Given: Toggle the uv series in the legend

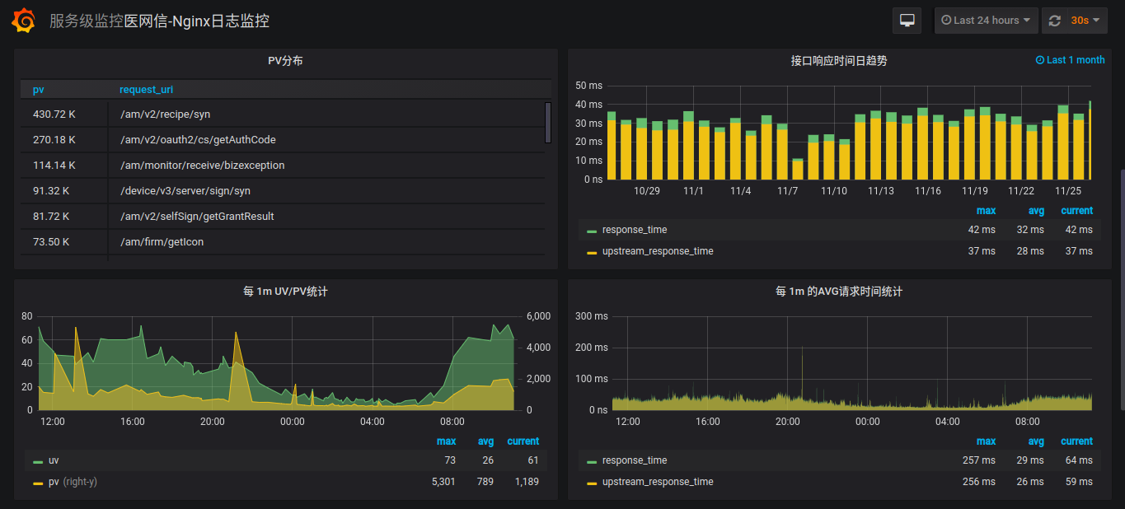Looking at the screenshot, I should click(54, 460).
